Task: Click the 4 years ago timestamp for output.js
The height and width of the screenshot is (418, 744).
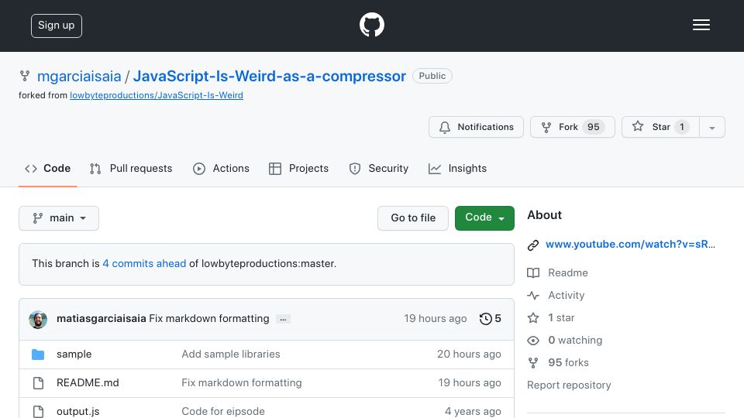Action: coord(473,411)
